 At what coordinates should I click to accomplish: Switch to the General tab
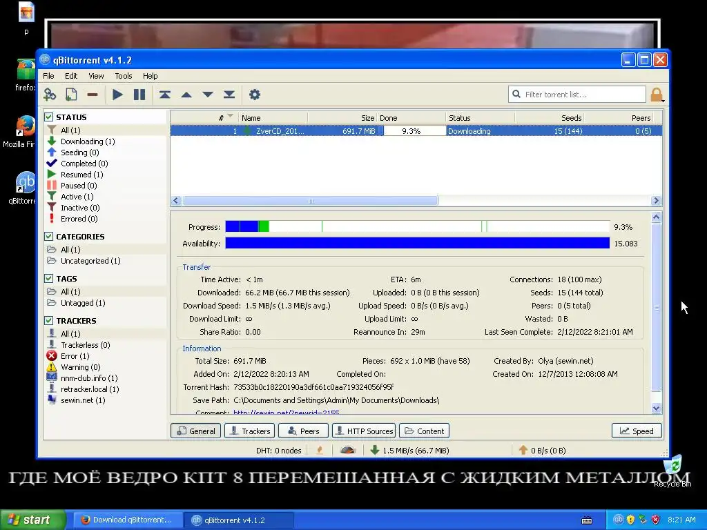coord(195,431)
